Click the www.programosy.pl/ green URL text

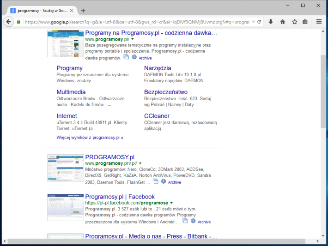(107, 39)
